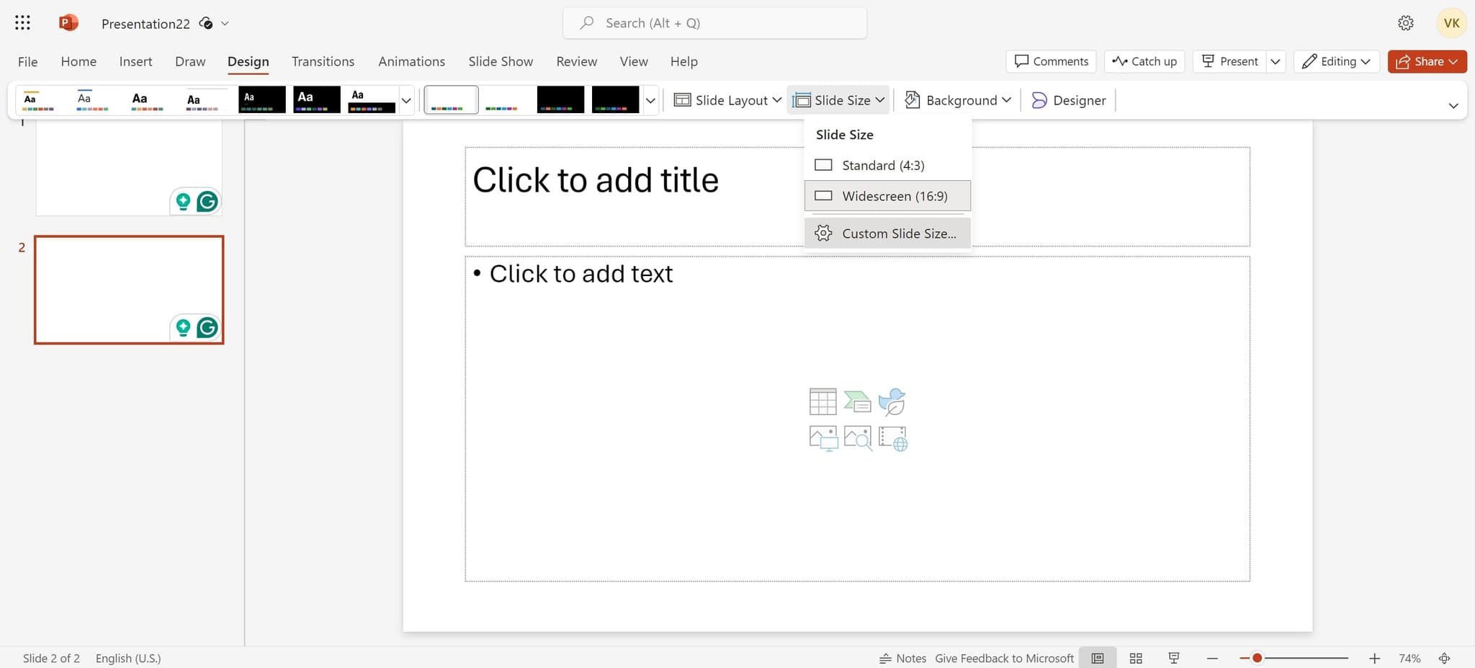Search for online pictures placeholder icon
Image resolution: width=1475 pixels, height=668 pixels.
pyautogui.click(x=858, y=438)
